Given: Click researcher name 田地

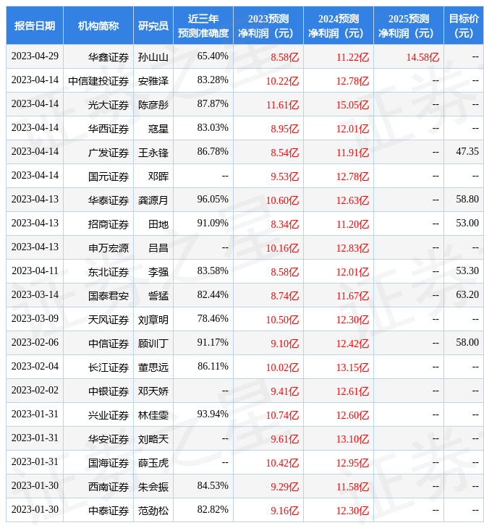Looking at the screenshot, I should [x=158, y=224].
